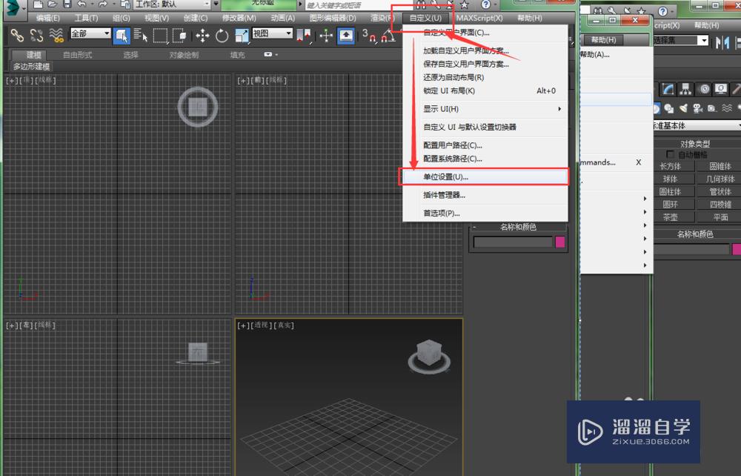The height and width of the screenshot is (476, 741).
Task: Open the 编辑(E) menu
Action: click(47, 18)
